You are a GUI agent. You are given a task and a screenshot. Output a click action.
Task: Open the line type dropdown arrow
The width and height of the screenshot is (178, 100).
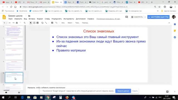click(x=49, y=23)
